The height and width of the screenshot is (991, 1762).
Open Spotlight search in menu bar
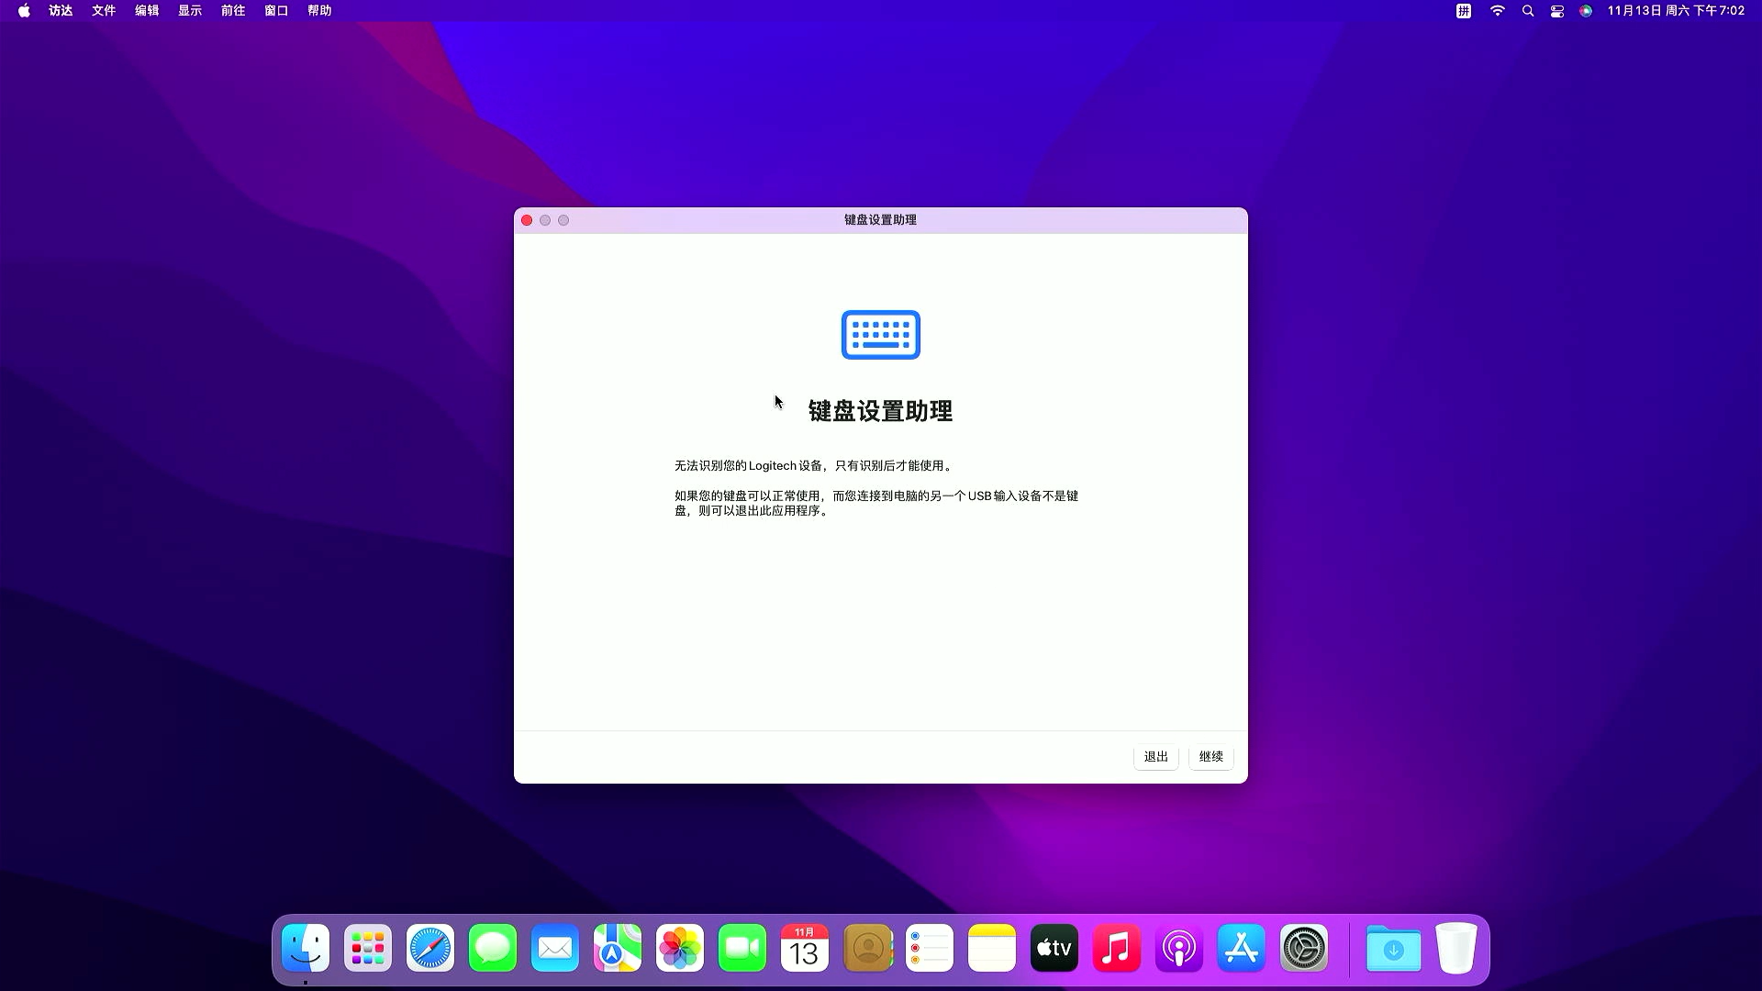(x=1528, y=11)
